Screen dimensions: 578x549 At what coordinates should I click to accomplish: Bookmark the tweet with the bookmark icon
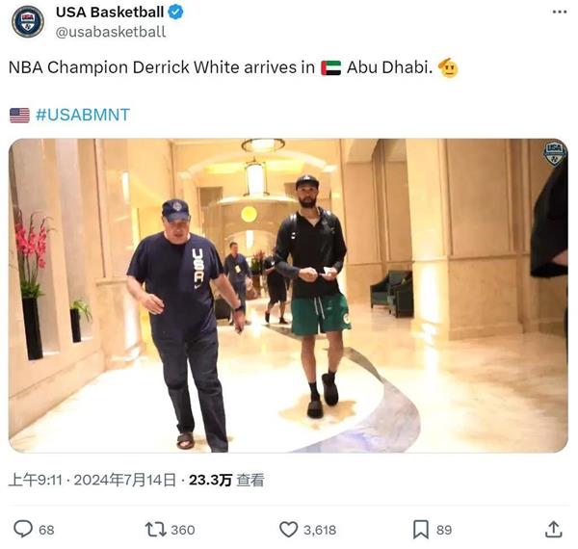click(x=420, y=529)
